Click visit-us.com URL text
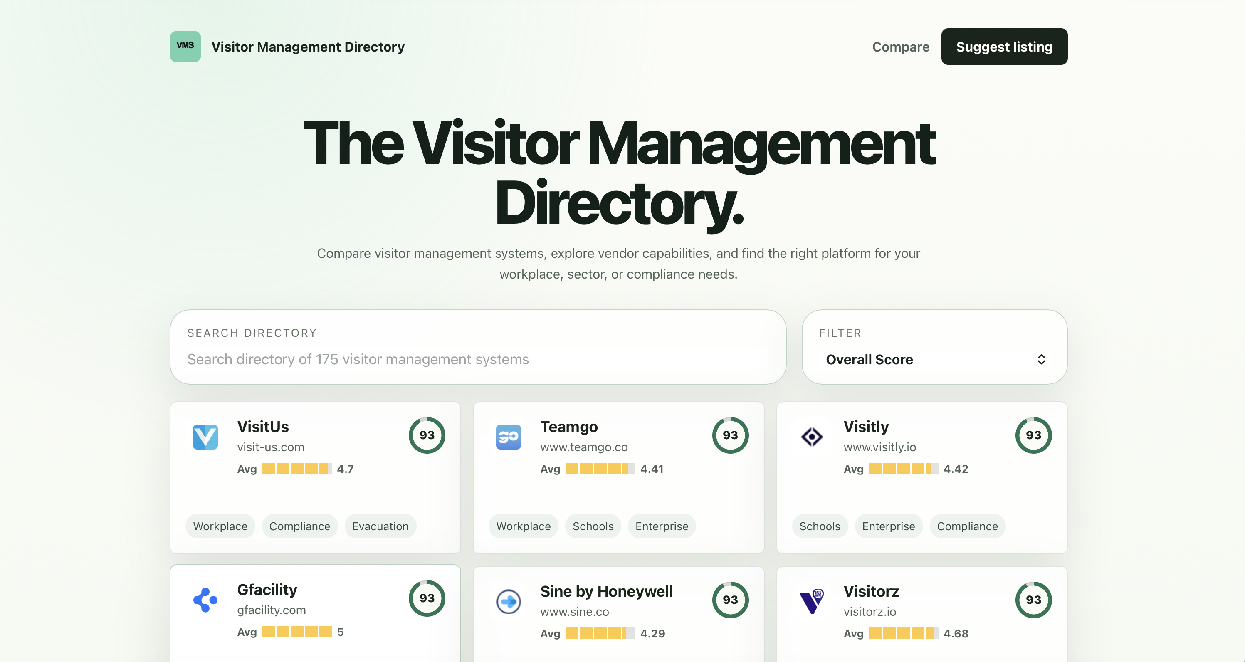This screenshot has height=662, width=1245. click(271, 447)
